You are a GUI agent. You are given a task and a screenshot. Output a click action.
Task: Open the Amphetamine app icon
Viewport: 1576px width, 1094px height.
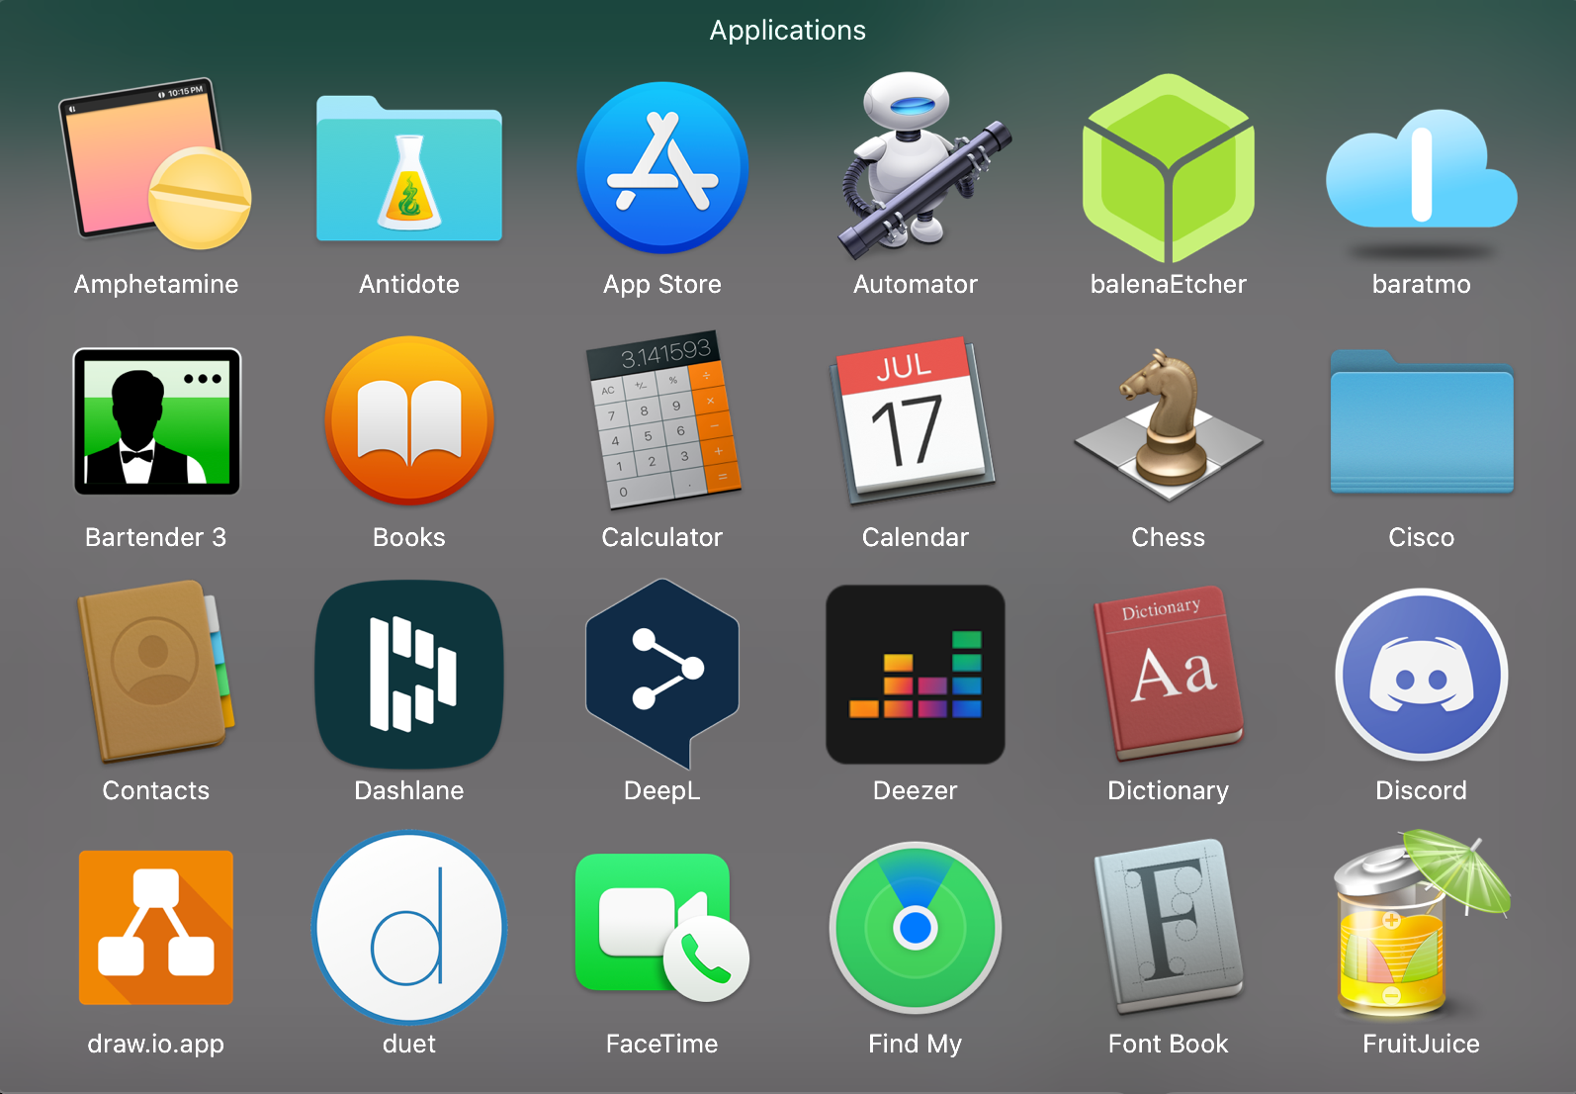[155, 163]
